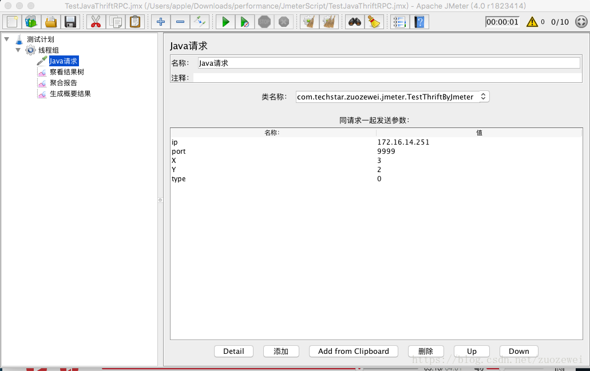590x371 pixels.
Task: Click the Y parameter name cell
Action: [x=273, y=170]
